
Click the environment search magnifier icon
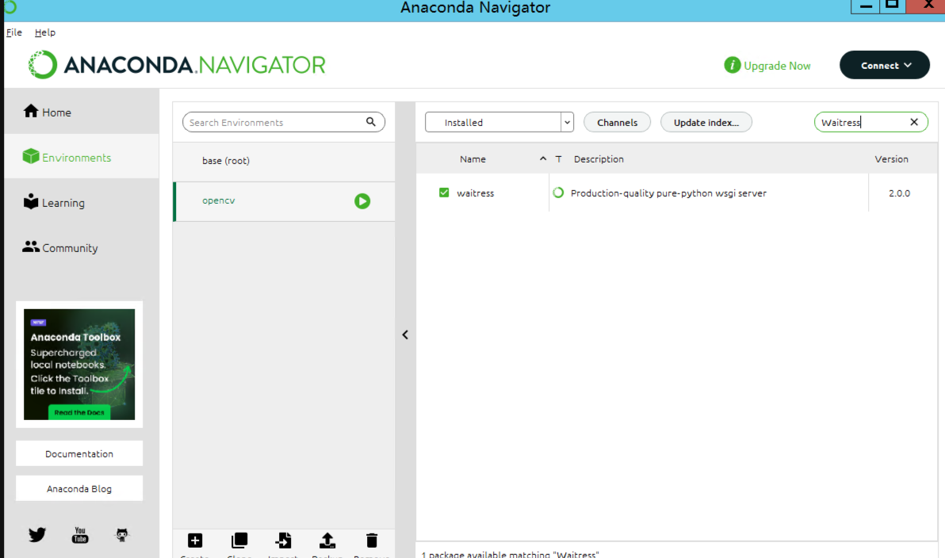point(371,122)
